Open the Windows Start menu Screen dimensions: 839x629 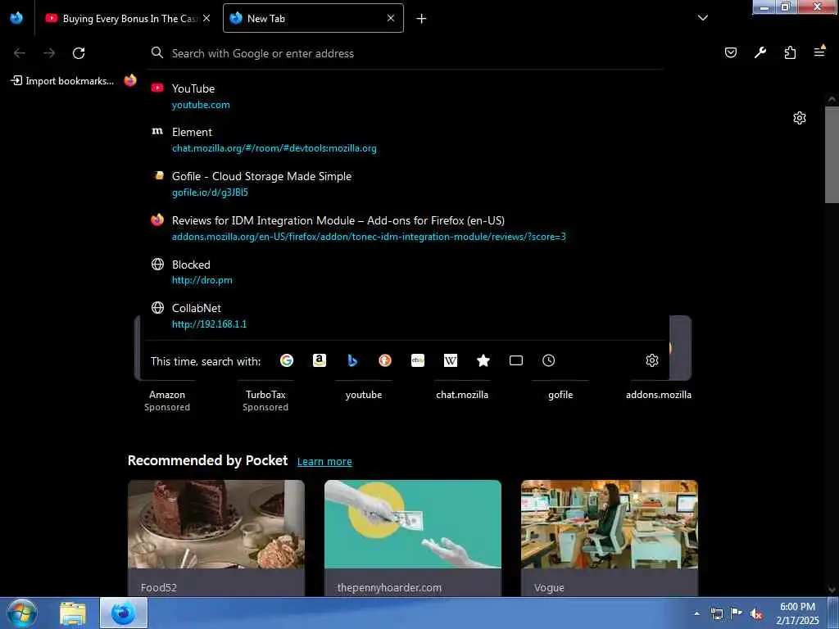pyautogui.click(x=22, y=613)
